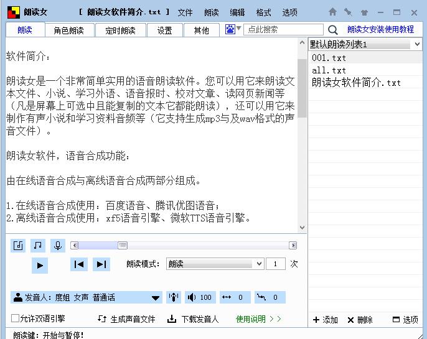The image size is (427, 339).
Task: Open skin options with the shirt icon
Action: click(364, 12)
